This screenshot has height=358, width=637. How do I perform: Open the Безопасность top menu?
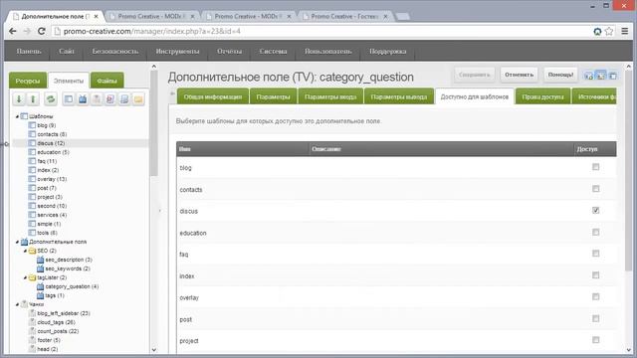[x=115, y=51]
